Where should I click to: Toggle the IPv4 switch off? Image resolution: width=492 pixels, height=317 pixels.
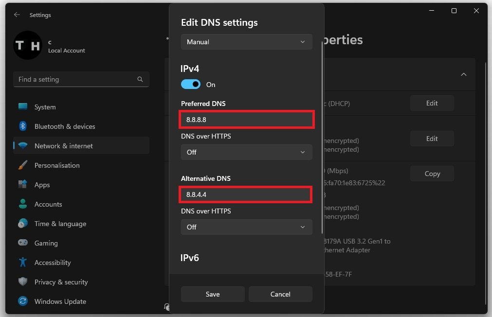tap(190, 84)
